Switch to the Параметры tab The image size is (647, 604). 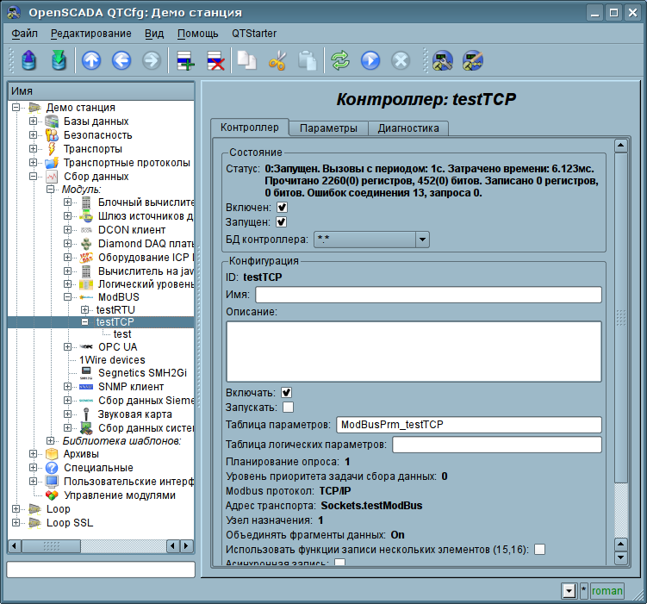328,128
